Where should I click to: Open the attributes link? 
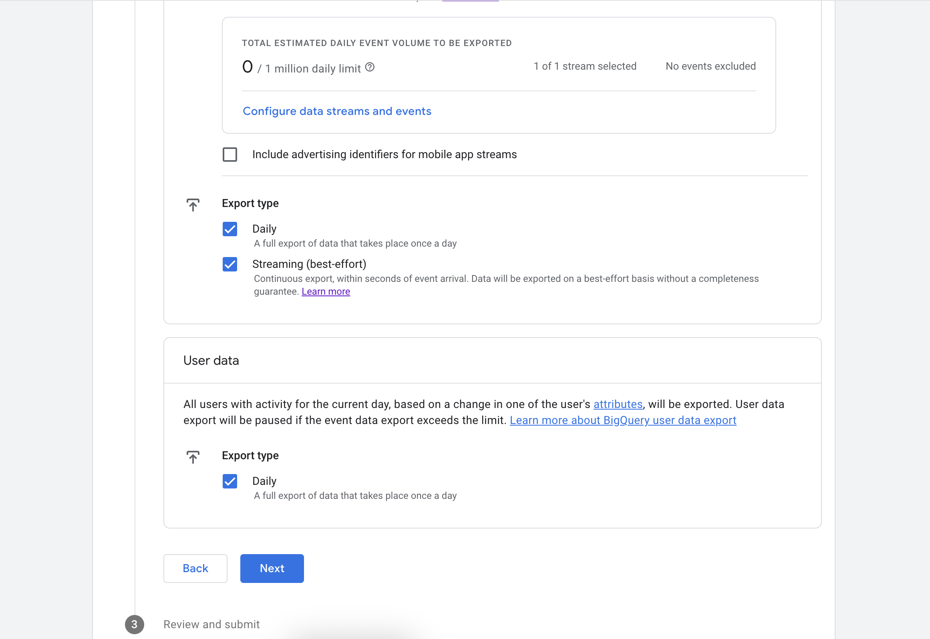618,404
